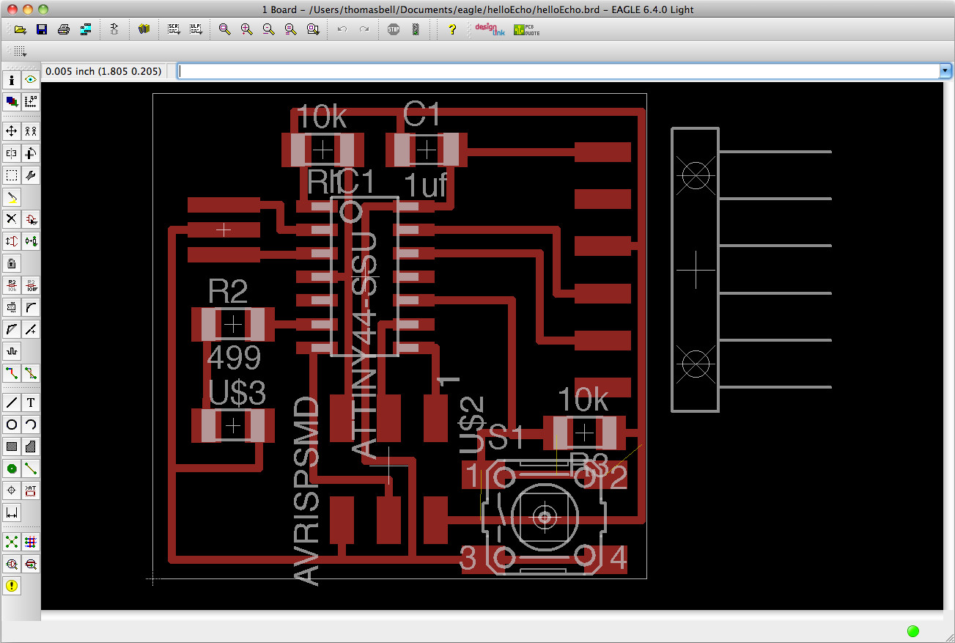The image size is (955, 643).
Task: Select the Ripup tool
Action: [30, 372]
